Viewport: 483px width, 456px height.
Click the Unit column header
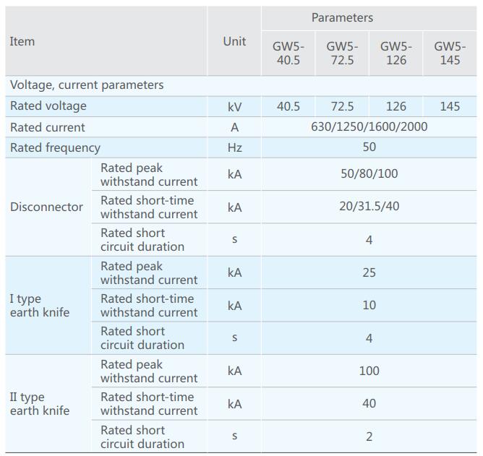(234, 41)
